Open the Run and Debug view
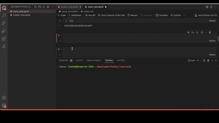Image resolution: width=219 pixels, height=123 pixels. [4, 31]
